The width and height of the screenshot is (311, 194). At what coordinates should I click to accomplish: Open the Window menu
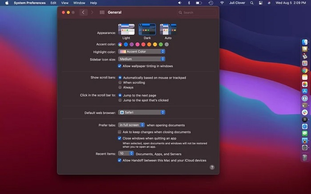click(x=79, y=3)
